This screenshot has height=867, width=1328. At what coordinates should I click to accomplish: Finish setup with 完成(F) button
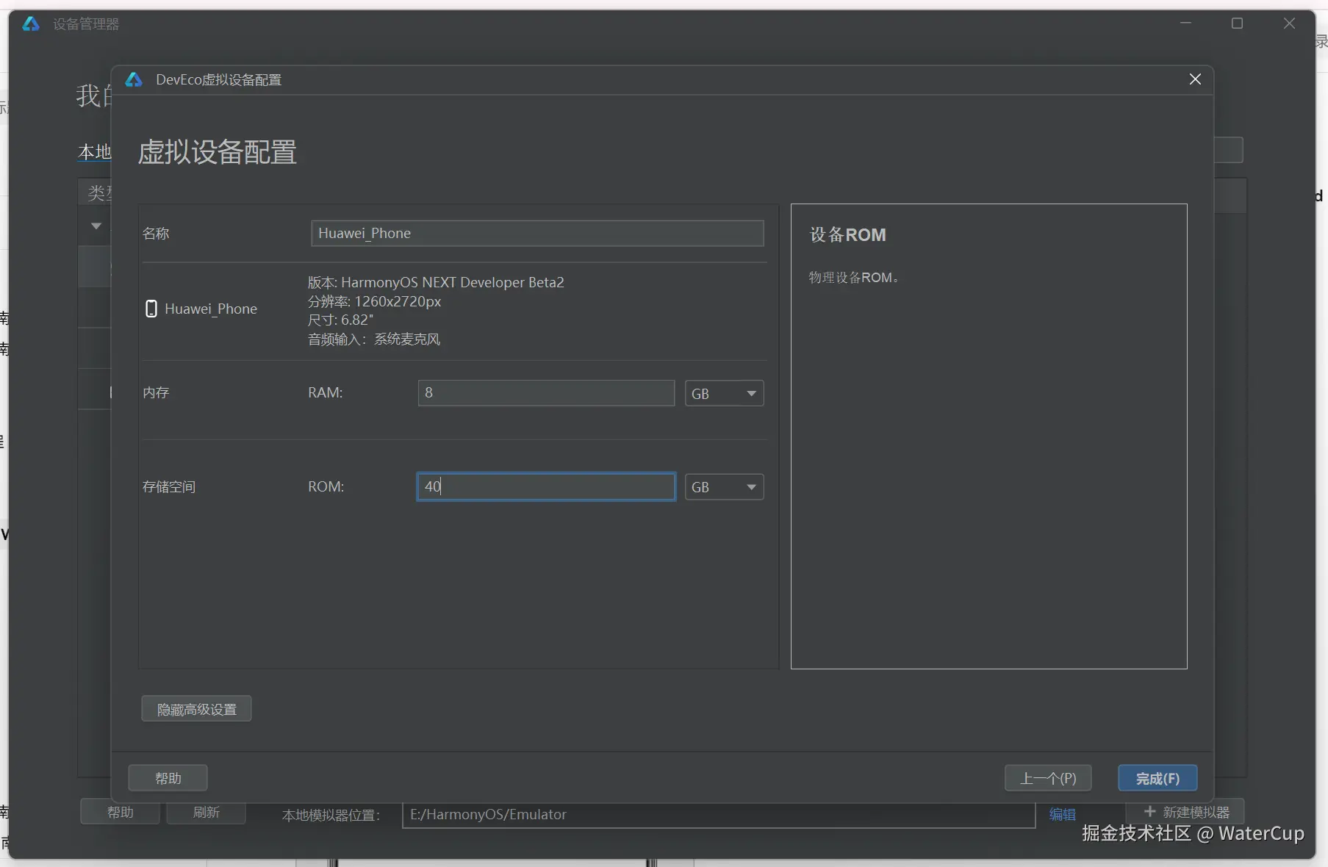pos(1157,778)
